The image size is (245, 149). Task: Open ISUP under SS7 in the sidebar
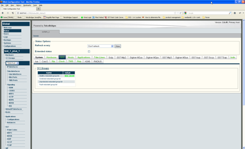[x=9, y=139]
